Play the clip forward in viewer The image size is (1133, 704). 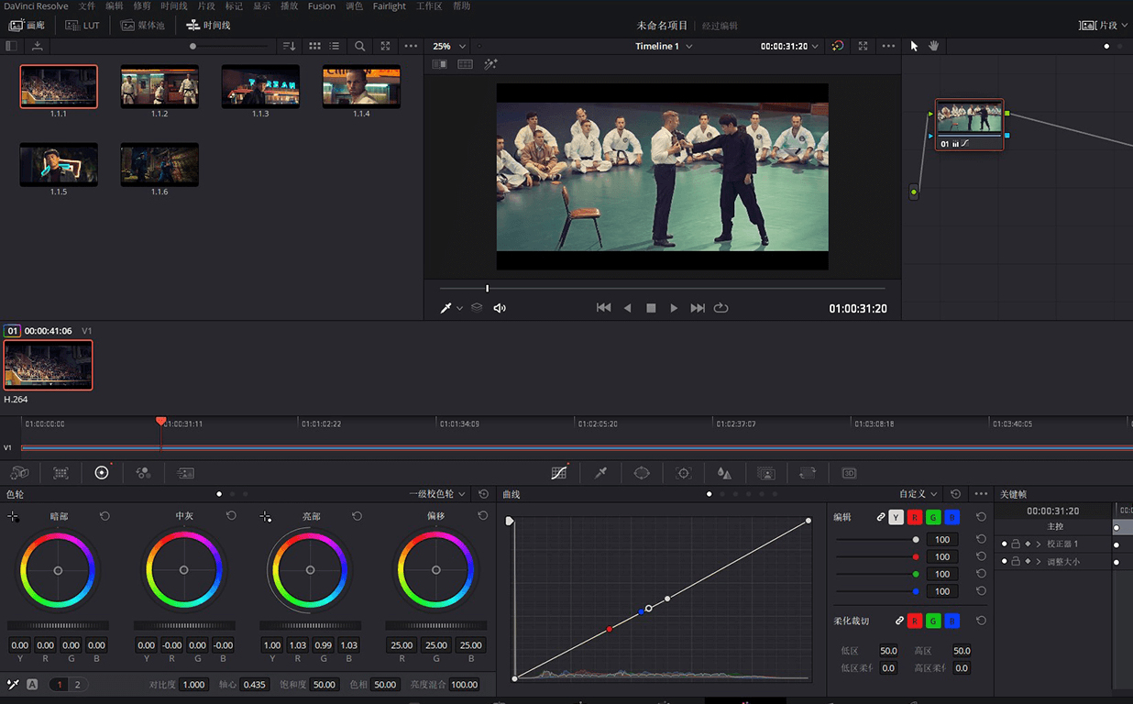tap(674, 308)
